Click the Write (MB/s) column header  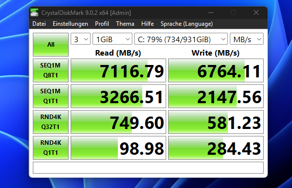point(215,53)
